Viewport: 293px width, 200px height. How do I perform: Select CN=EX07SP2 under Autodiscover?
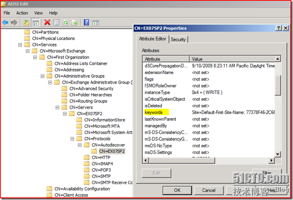[x=112, y=151]
